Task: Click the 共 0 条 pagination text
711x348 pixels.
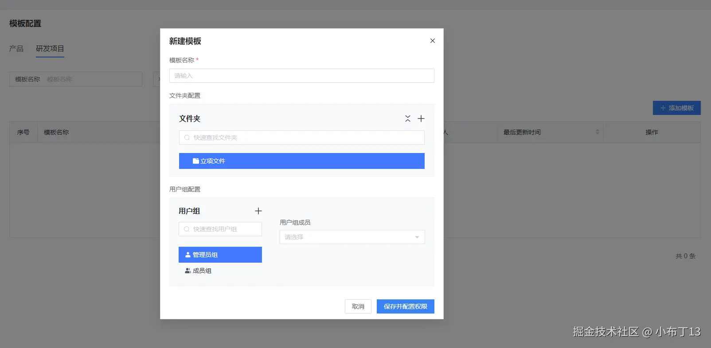Action: tap(685, 256)
